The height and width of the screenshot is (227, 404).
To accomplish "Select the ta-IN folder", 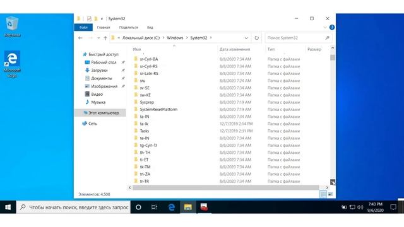I will pos(145,117).
